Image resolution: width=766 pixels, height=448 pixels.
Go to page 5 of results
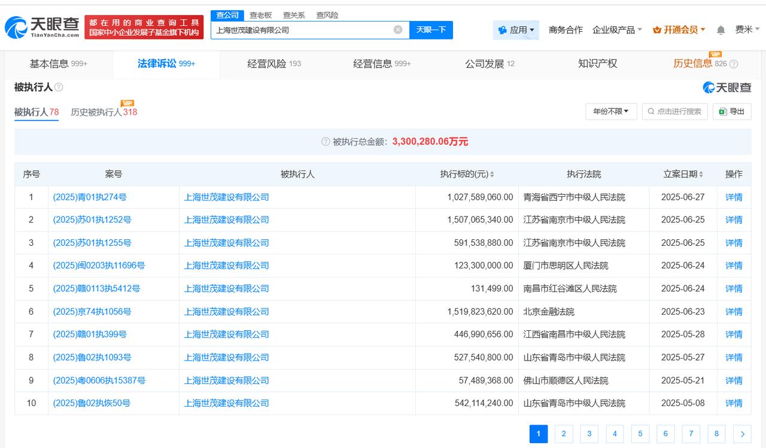640,434
